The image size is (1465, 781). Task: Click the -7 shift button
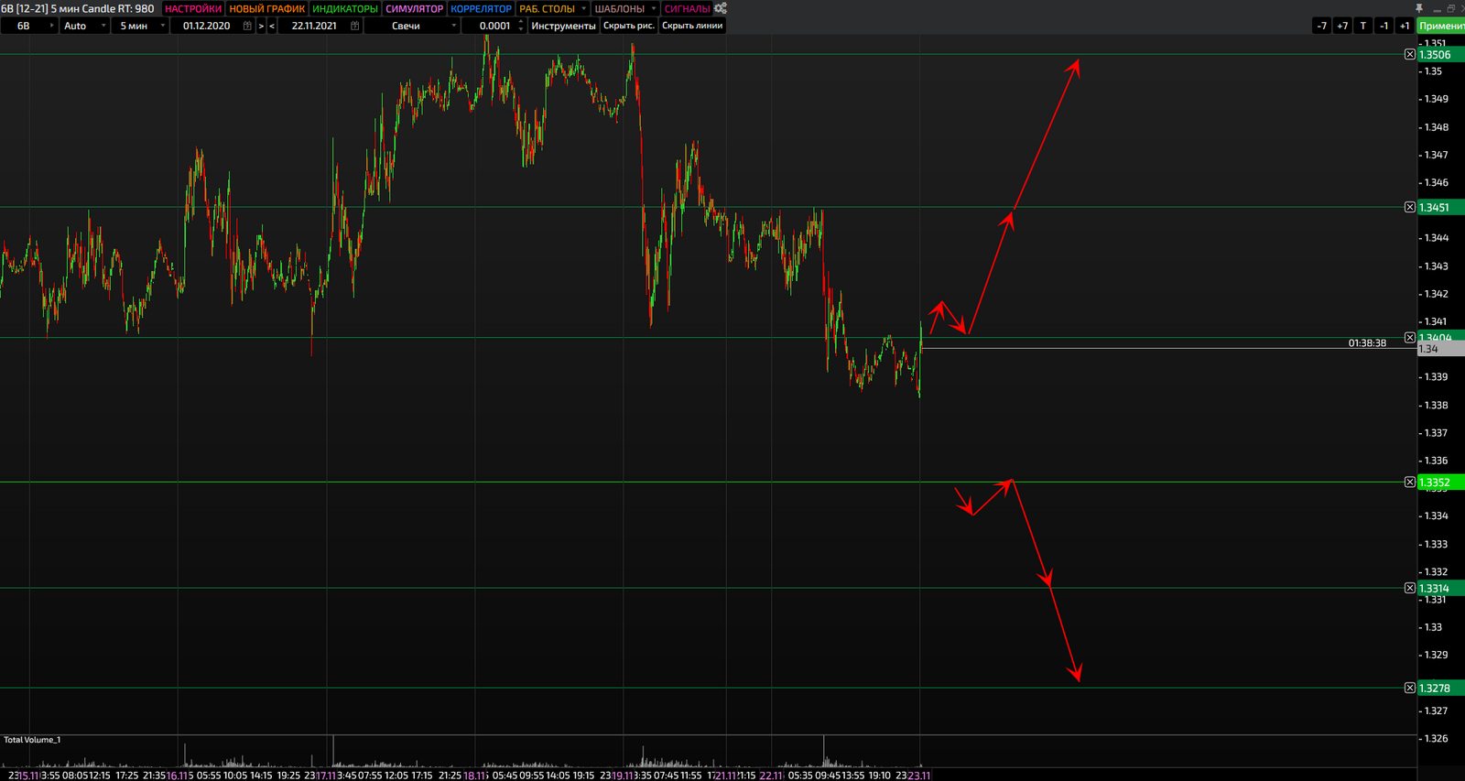pos(1321,26)
